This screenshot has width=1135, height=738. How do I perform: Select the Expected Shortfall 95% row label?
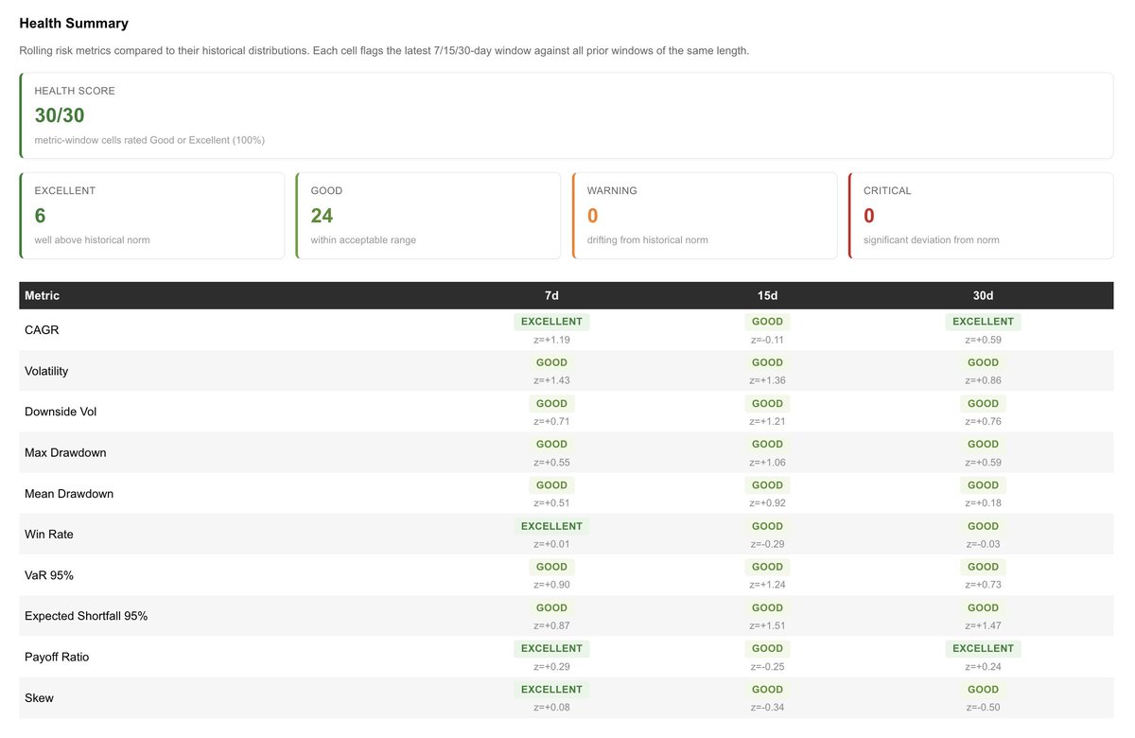86,615
